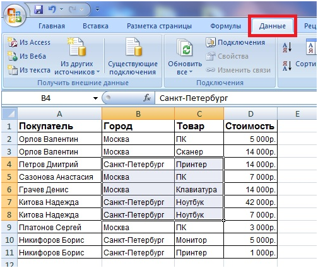Open Подключения in the ribbon
Image resolution: width=318 pixels, height=268 pixels.
click(x=235, y=42)
